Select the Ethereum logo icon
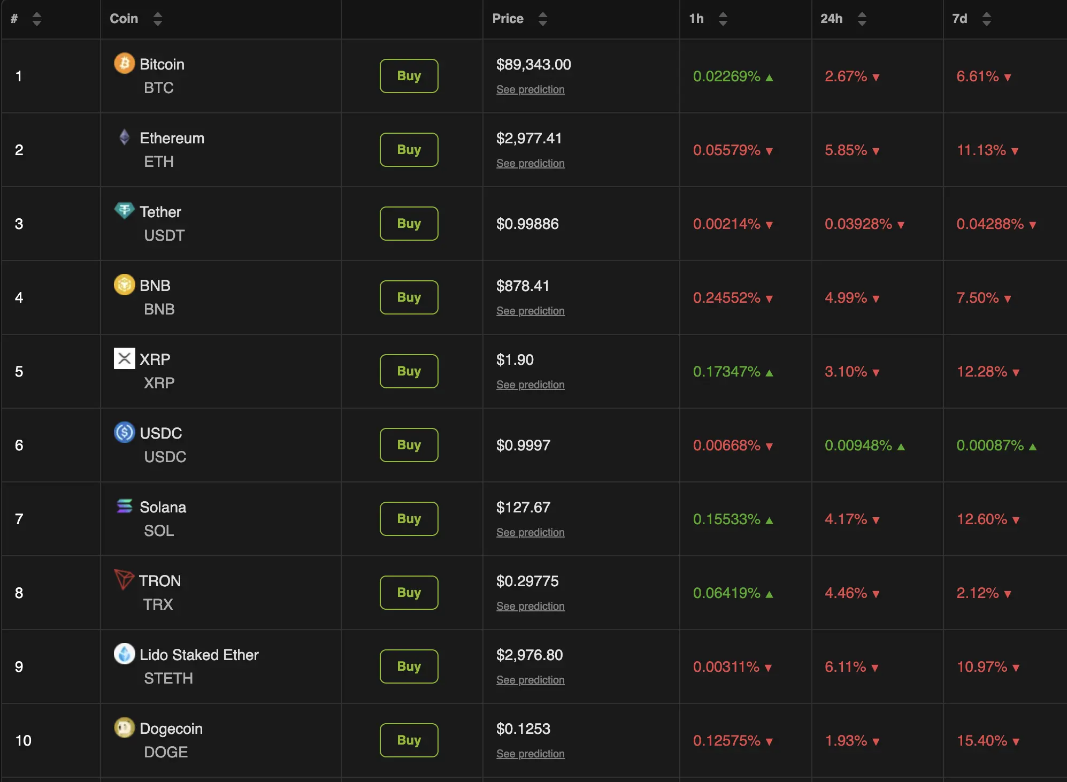1067x782 pixels. [x=125, y=138]
